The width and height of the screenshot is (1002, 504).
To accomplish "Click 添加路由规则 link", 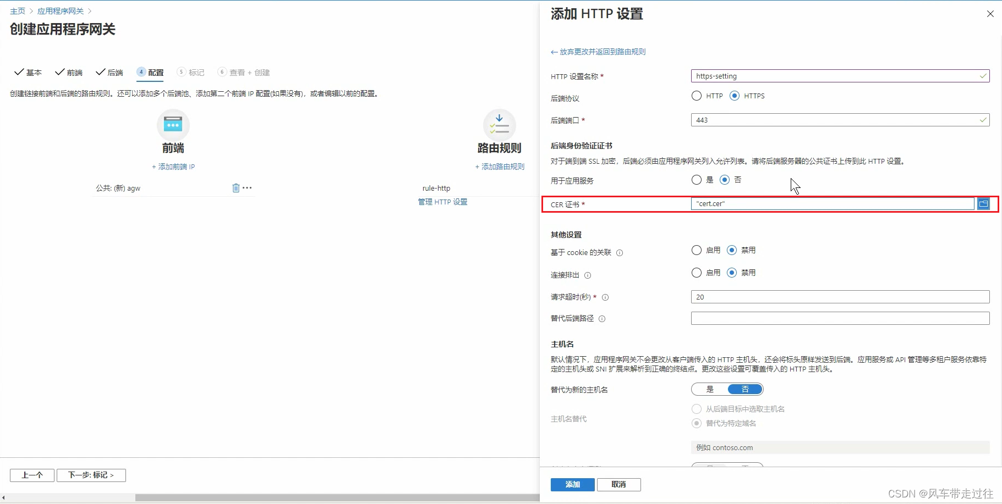I will 500,167.
